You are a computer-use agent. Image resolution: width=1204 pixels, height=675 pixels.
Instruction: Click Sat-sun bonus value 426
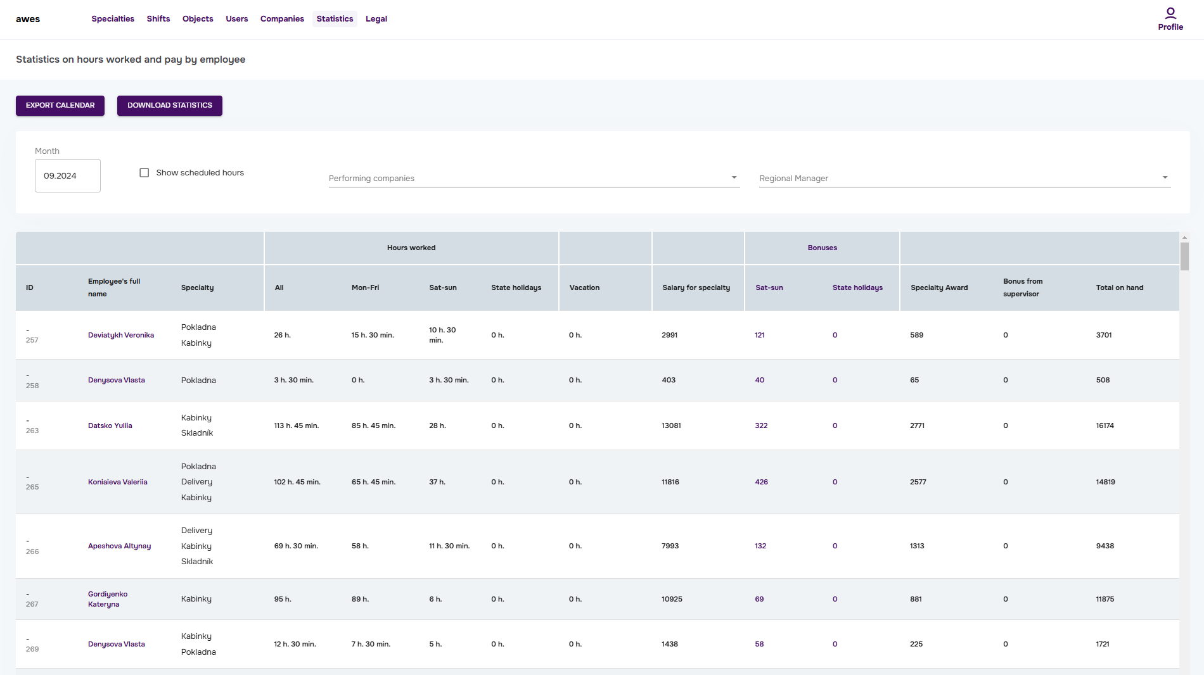(x=761, y=483)
